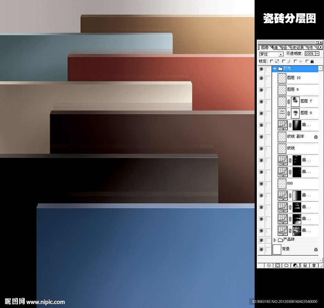Create a new layer group folder icon

pos(287,265)
